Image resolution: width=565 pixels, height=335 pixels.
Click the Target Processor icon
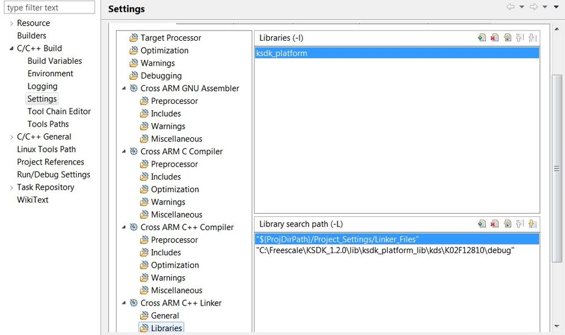133,37
